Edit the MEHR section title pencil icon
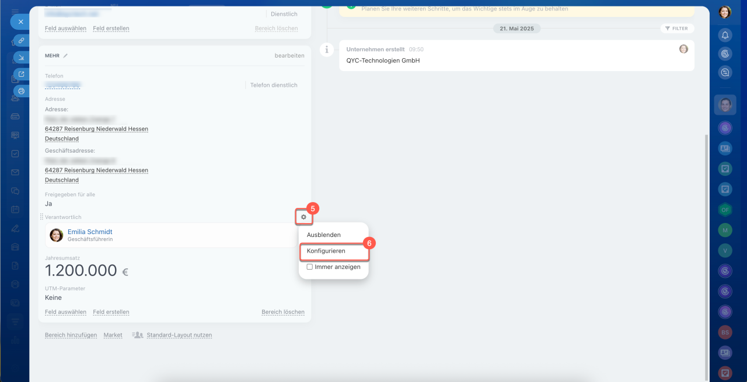 [65, 55]
